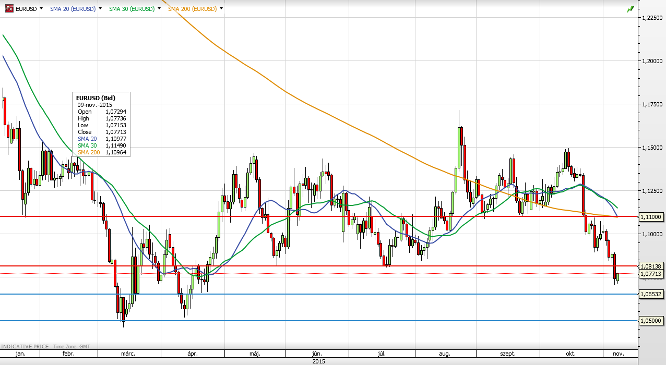Select the 1,07713 current price label
The image size is (666, 365).
651,274
